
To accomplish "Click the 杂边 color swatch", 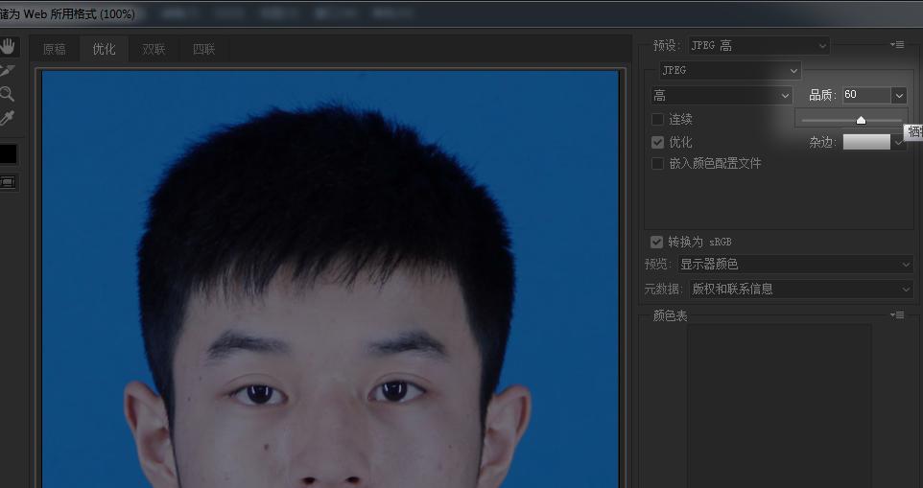I will [866, 142].
